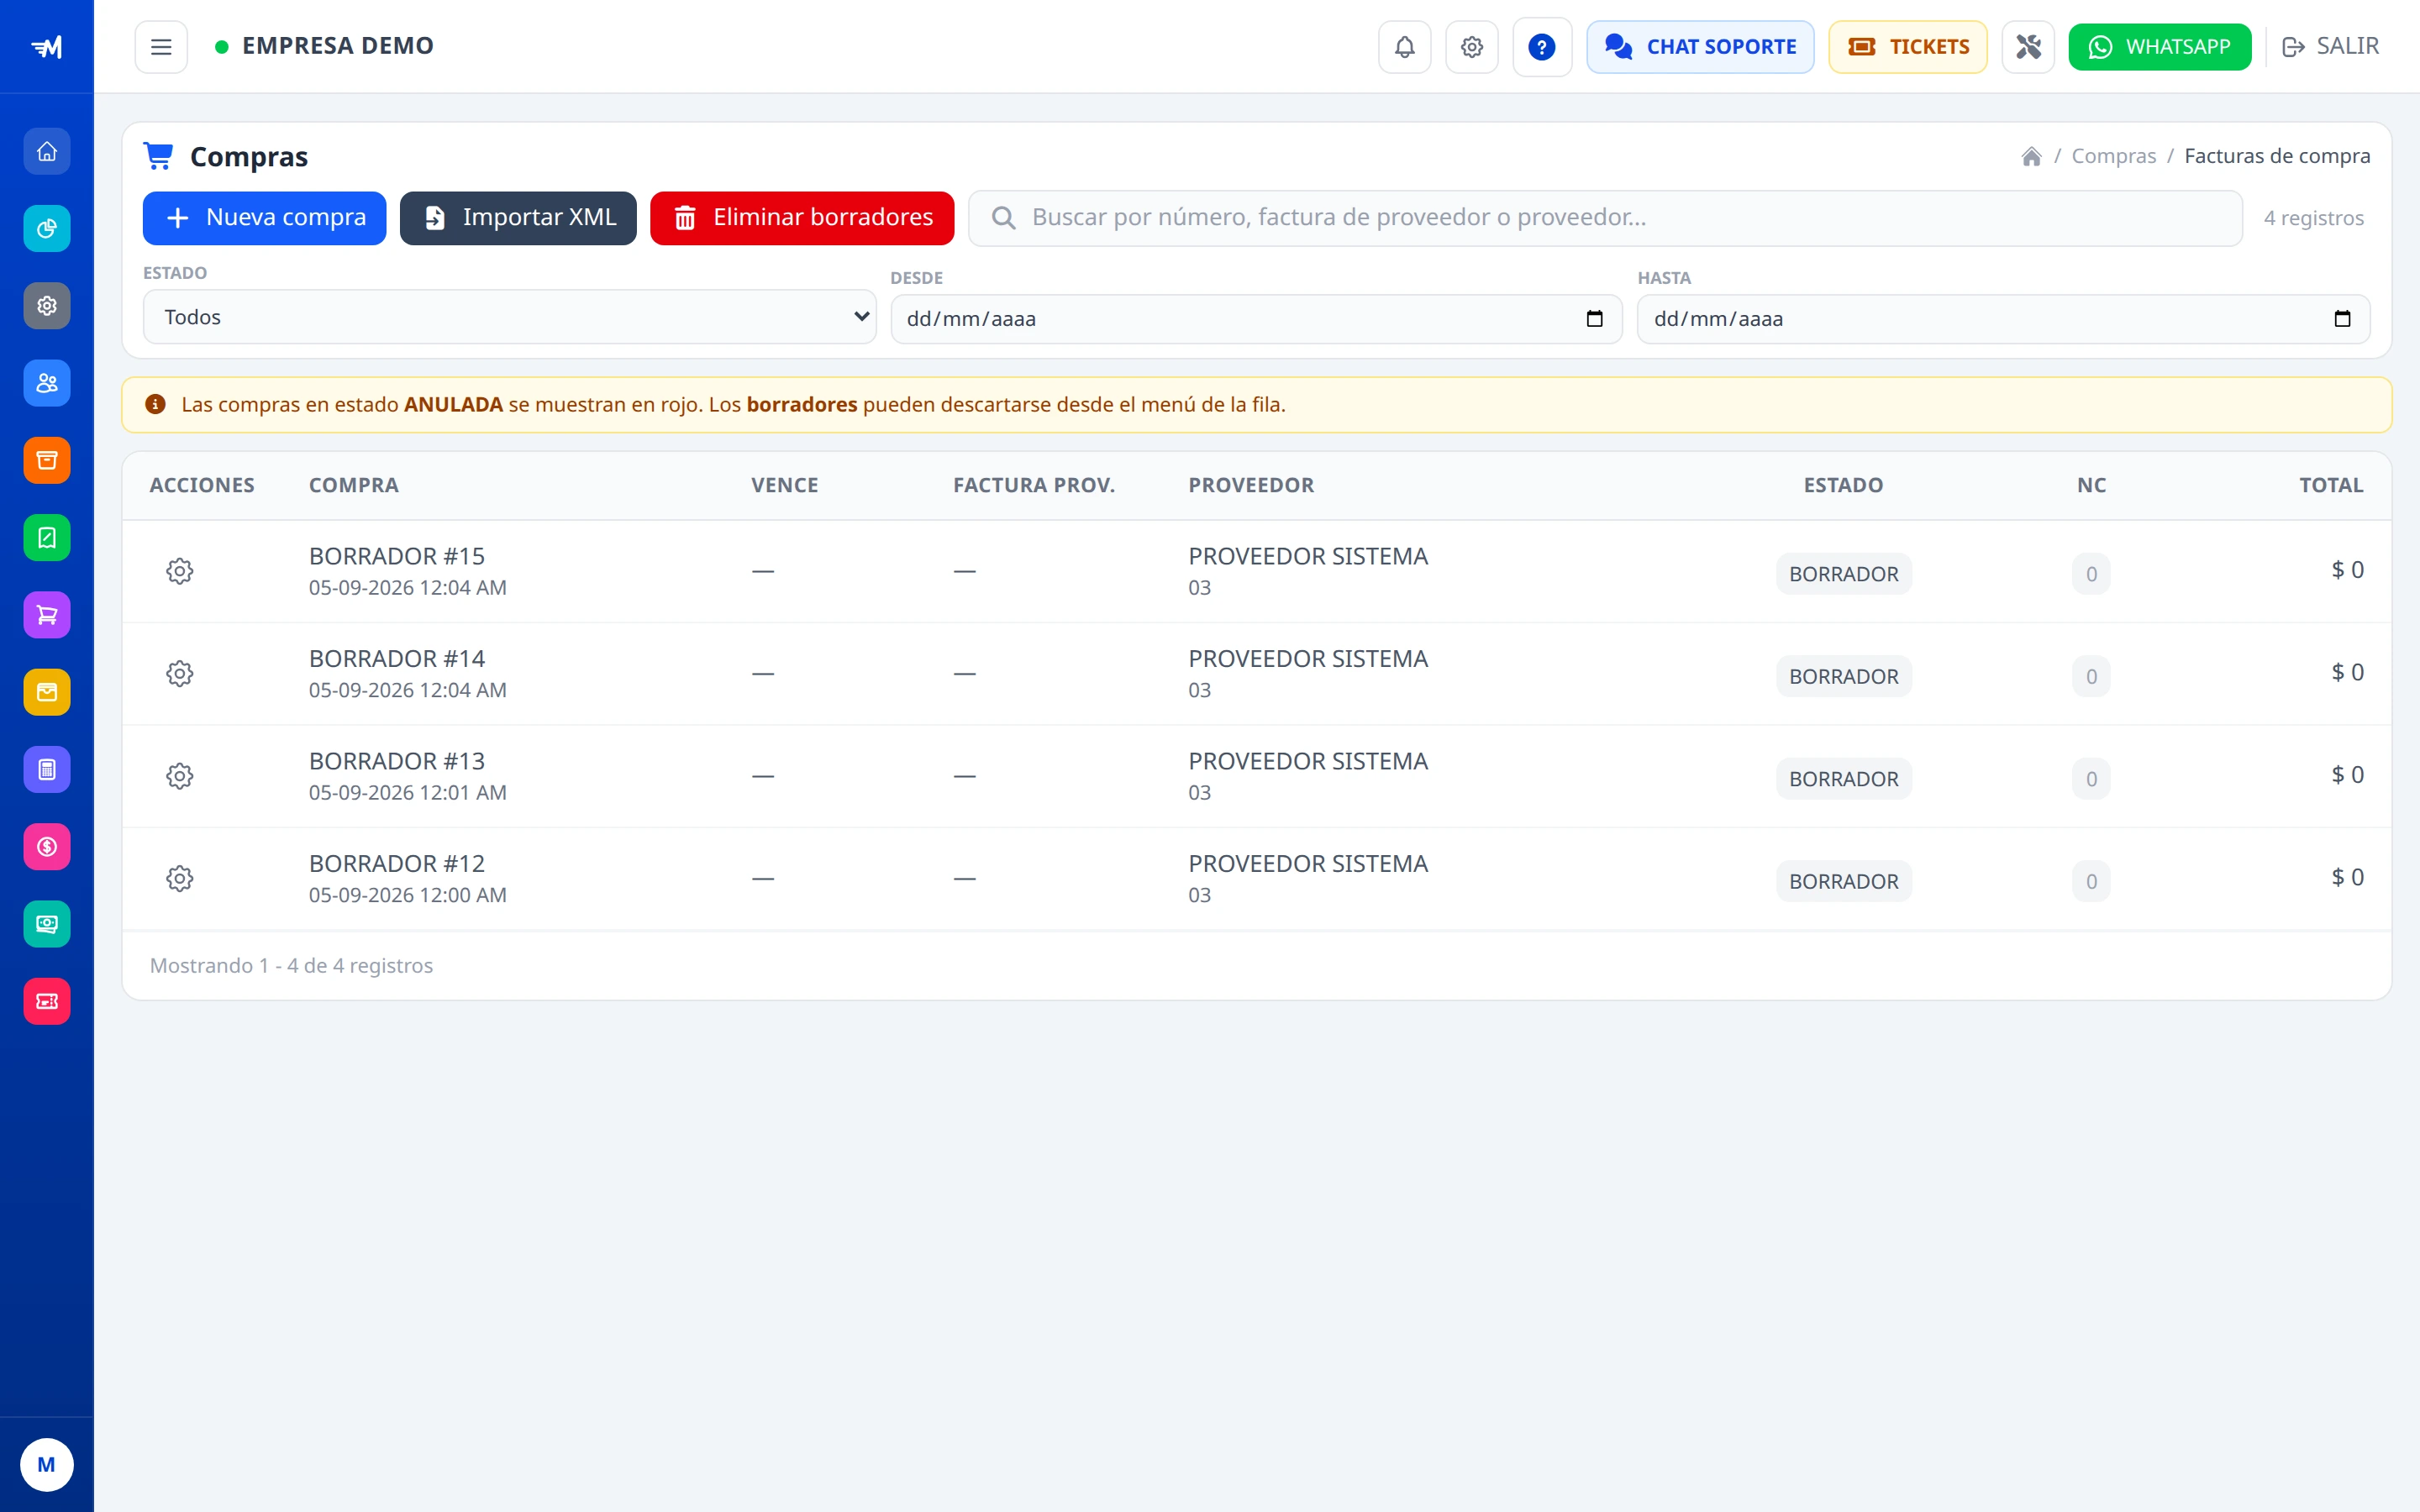Screen dimensions: 2420x1512
Task: Click the NC count for BORRADOR #12
Action: point(2091,881)
